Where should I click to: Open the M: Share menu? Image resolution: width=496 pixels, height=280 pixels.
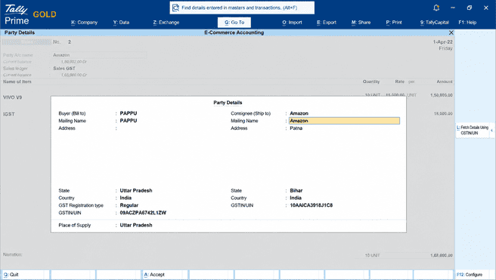361,23
